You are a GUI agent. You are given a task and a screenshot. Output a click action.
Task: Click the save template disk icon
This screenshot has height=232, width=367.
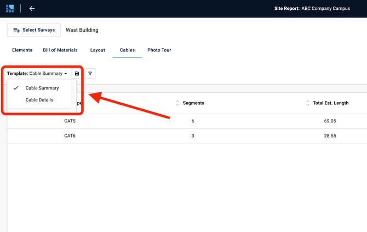click(77, 74)
